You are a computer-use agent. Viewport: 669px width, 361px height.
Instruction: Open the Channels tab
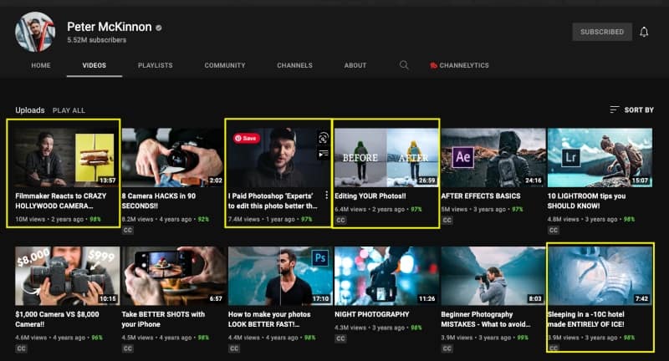tap(295, 65)
